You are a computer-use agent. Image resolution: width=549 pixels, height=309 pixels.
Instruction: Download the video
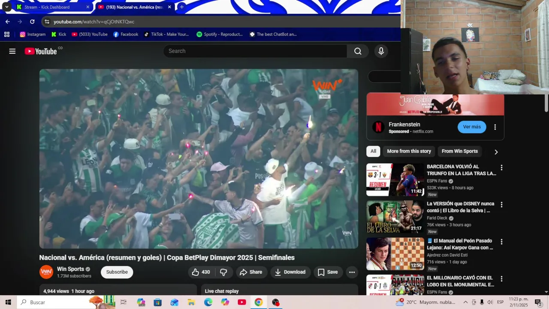click(x=290, y=272)
